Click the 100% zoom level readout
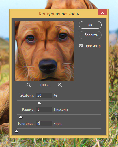Image resolution: width=118 pixels, height=147 pixels. pyautogui.click(x=44, y=85)
